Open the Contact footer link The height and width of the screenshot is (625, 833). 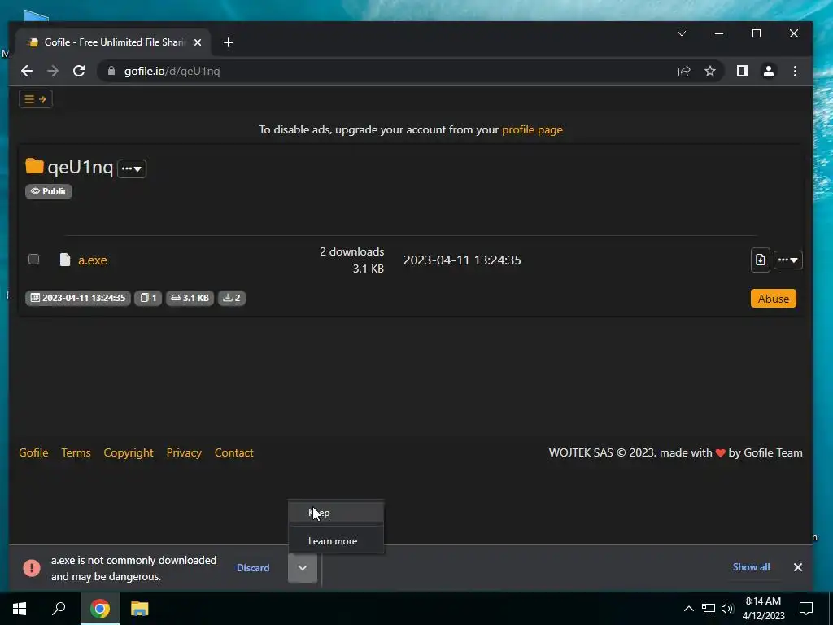(x=233, y=452)
